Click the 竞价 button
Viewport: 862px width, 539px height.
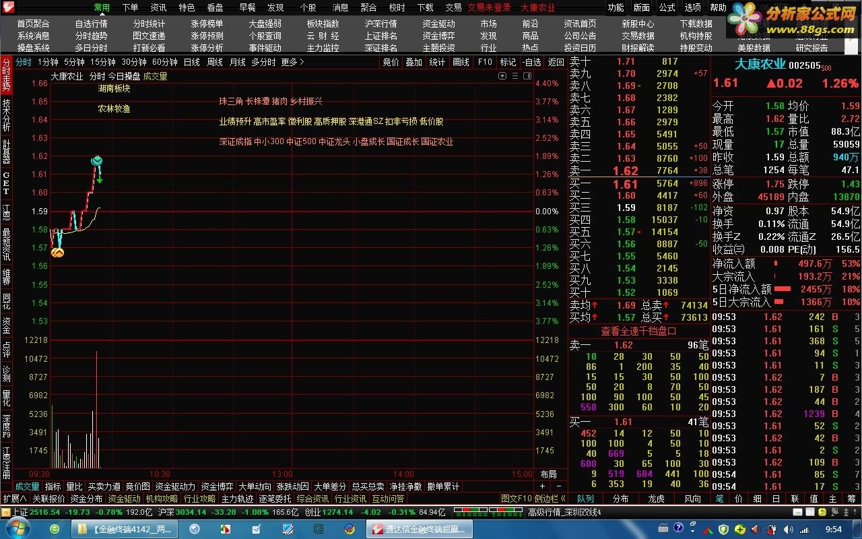coord(391,62)
